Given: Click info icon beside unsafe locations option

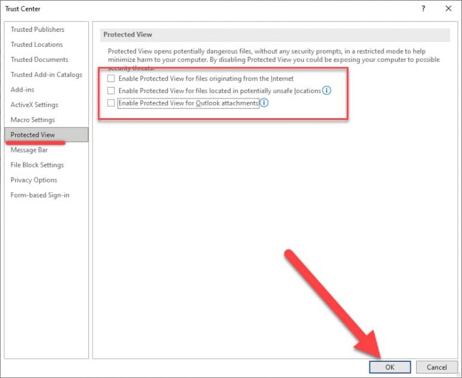Looking at the screenshot, I should pos(327,91).
